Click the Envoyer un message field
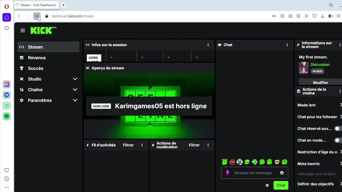This screenshot has width=342, height=192. 253,173
